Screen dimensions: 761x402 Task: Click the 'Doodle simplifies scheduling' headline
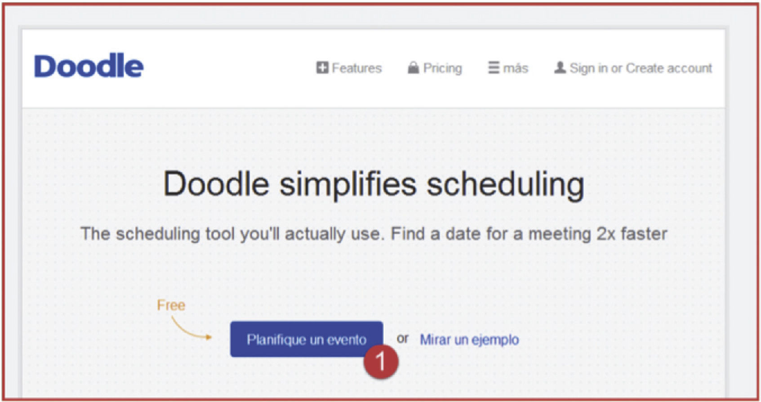[x=373, y=184]
